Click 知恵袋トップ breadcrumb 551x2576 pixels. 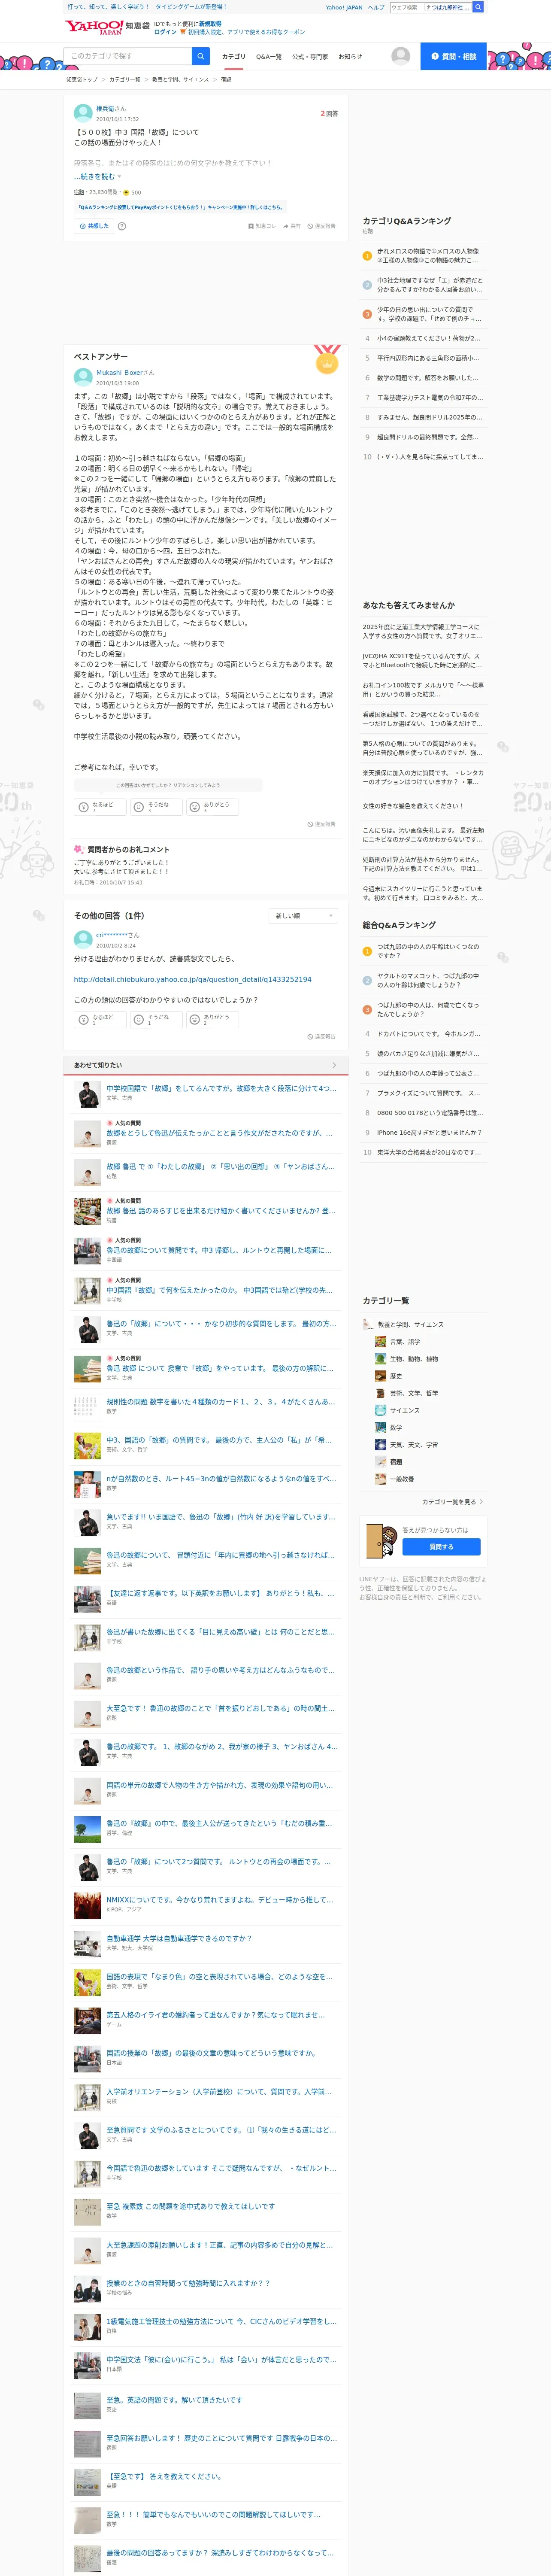82,79
